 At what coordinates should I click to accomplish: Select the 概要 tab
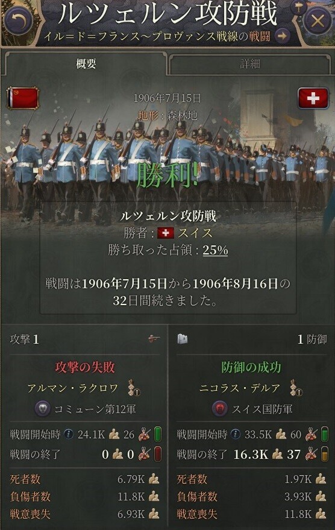(86, 63)
